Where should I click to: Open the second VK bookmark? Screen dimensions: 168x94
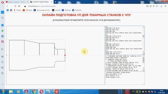[x=11, y=10]
